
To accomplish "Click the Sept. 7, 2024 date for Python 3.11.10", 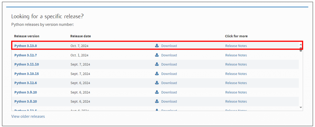I will point(80,64).
